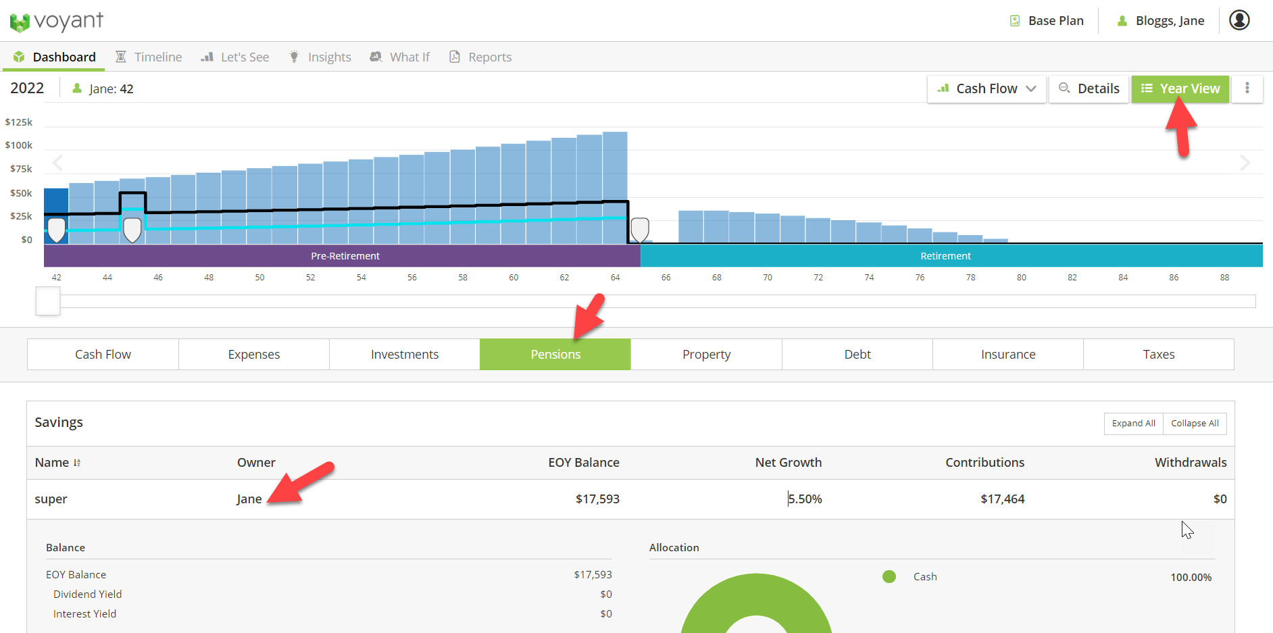The image size is (1273, 633).
Task: Select the event marker at age 42
Action: 57,230
